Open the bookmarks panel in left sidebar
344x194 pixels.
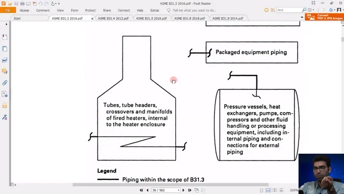point(5,37)
